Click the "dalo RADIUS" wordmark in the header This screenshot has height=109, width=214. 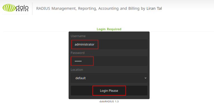(22, 8)
